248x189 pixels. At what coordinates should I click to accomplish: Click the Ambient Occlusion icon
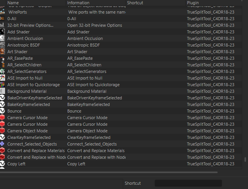click(x=2, y=38)
